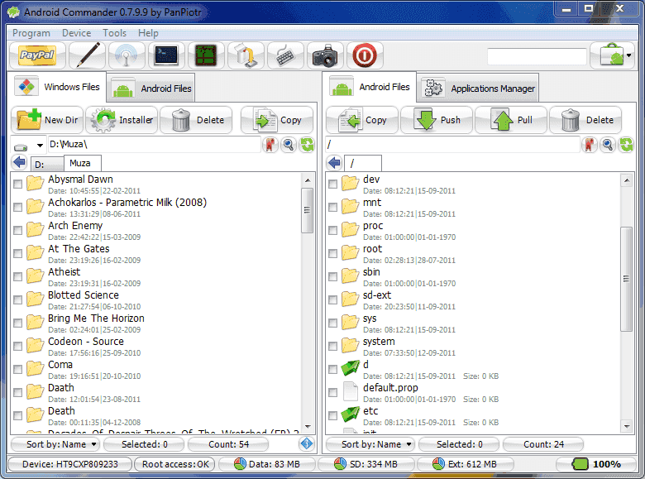
Task: Open the pencil sign tool
Action: tap(88, 55)
